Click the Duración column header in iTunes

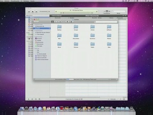(x=95, y=18)
